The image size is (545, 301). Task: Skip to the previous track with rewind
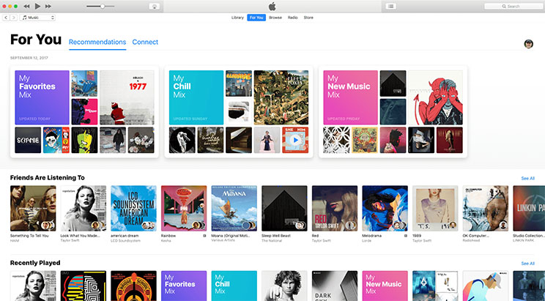click(37, 6)
